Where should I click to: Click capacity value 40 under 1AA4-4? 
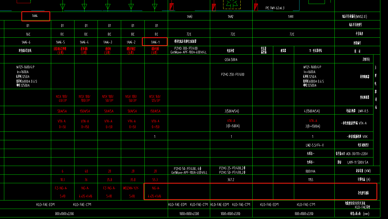[x=86, y=171]
